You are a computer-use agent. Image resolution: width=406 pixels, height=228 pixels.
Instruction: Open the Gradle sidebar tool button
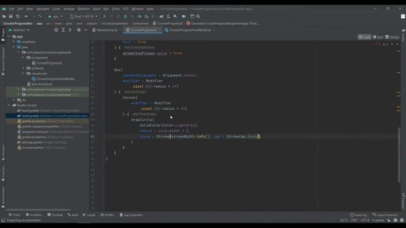point(403,35)
